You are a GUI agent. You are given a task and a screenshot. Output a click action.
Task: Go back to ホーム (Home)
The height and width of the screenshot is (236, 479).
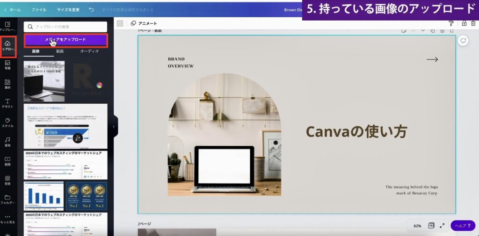pos(13,10)
